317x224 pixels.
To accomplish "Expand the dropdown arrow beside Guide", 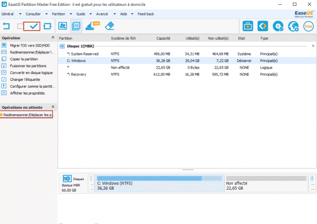I will (x=90, y=14).
